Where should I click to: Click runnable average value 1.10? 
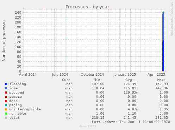(132, 114)
